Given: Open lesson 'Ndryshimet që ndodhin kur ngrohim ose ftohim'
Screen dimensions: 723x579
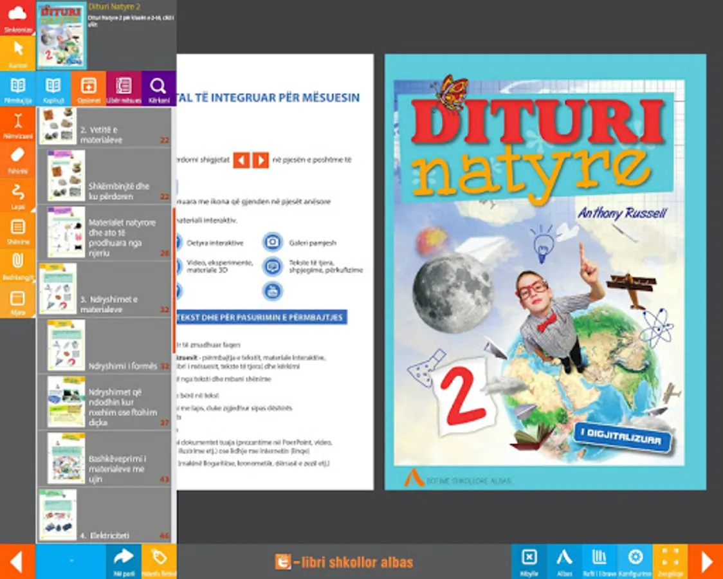Looking at the screenshot, I should (104, 402).
